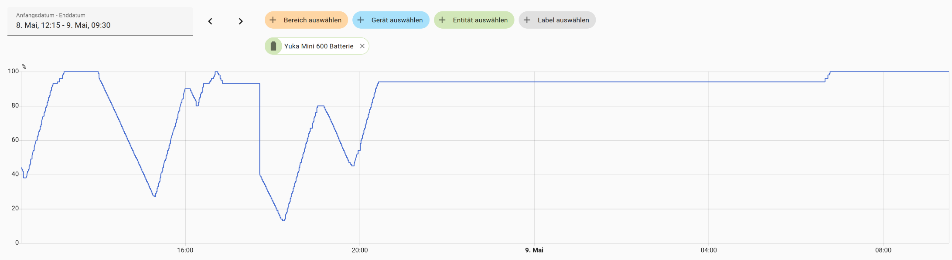Click plus icon in Bereich auswählen chip
Viewport: 952px width, 260px height.
(273, 20)
